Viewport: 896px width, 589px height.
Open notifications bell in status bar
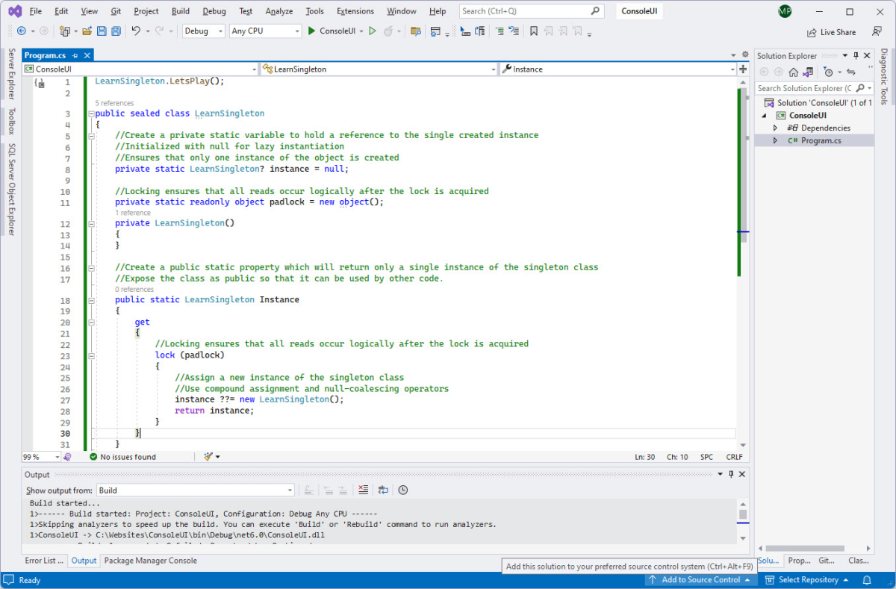867,580
